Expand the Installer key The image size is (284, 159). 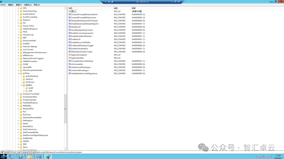(x=18, y=44)
